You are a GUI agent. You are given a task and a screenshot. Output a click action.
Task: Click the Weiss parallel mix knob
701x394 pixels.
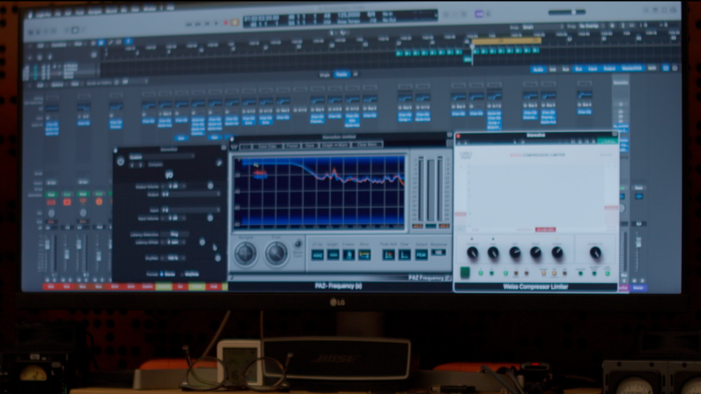pos(595,253)
